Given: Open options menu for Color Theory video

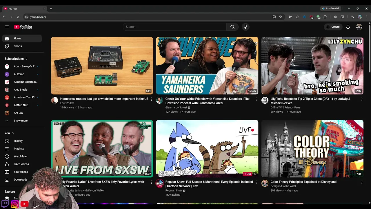Looking at the screenshot, I should click(362, 182).
